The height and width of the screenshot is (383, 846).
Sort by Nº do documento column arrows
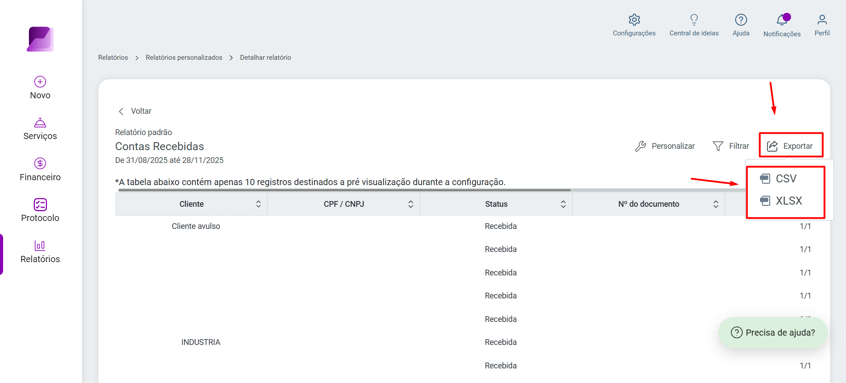click(x=716, y=204)
